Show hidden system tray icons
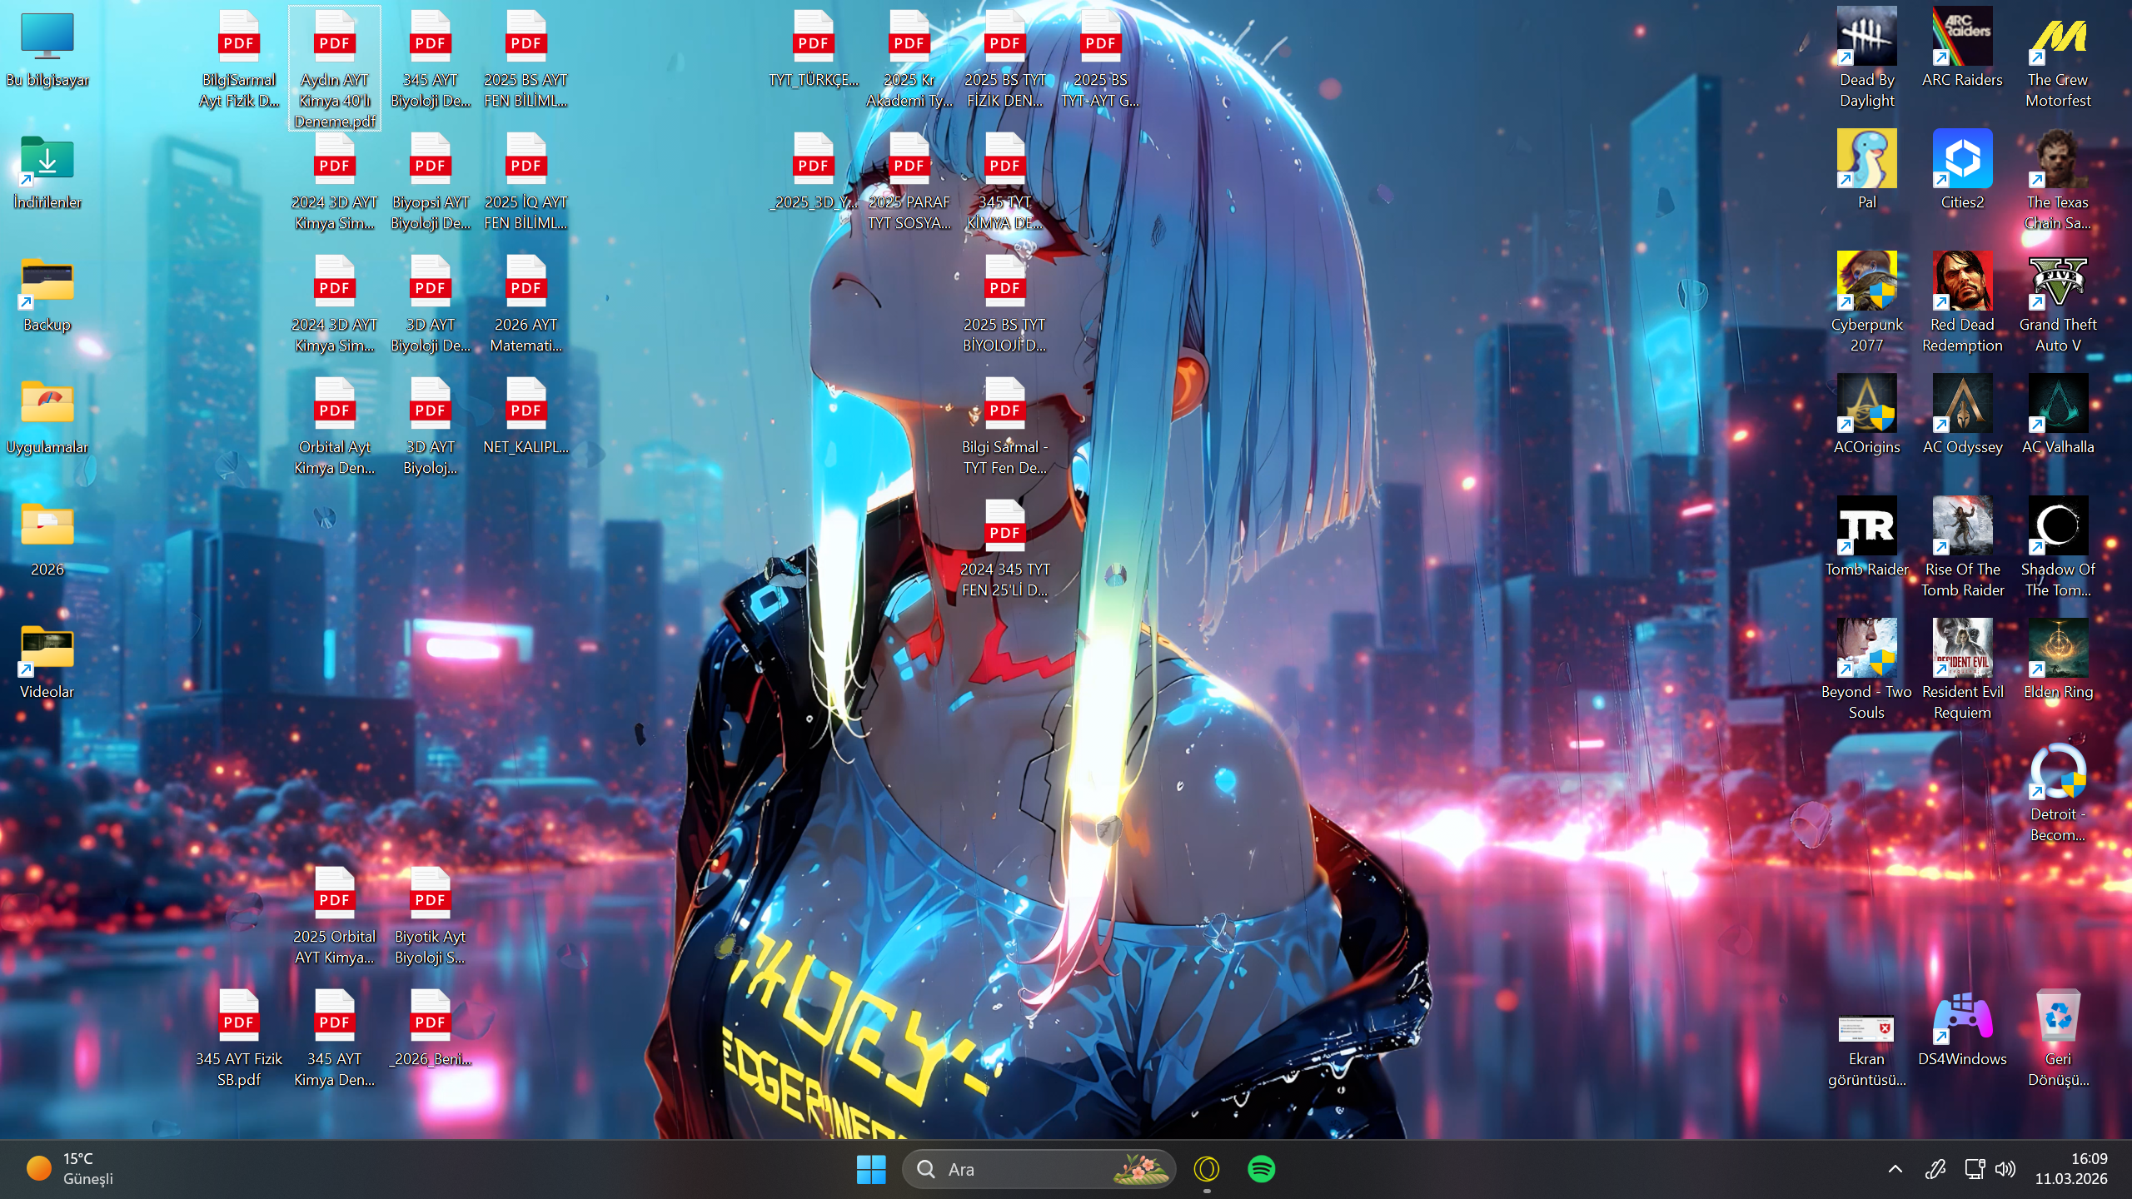 1895,1169
